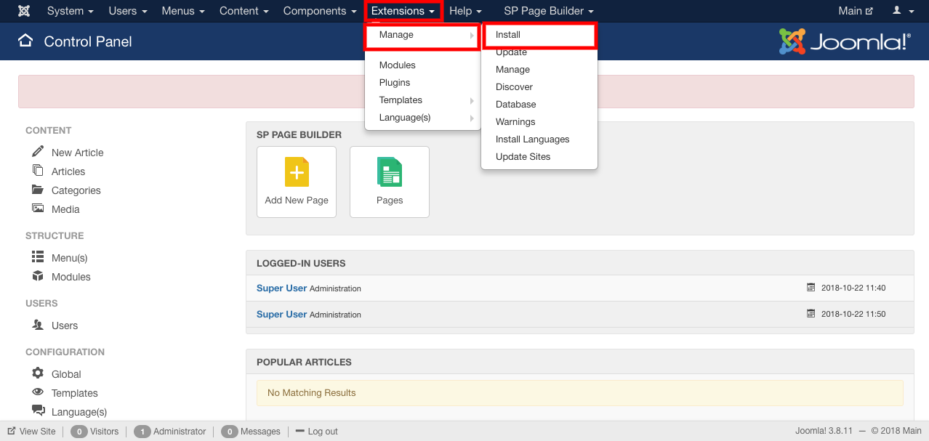Click the 'No Matching Results' notice text
The width and height of the screenshot is (929, 441).
(312, 393)
